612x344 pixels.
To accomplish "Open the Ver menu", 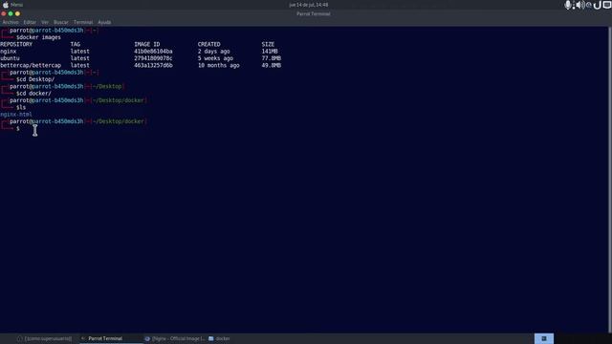I will pos(45,22).
